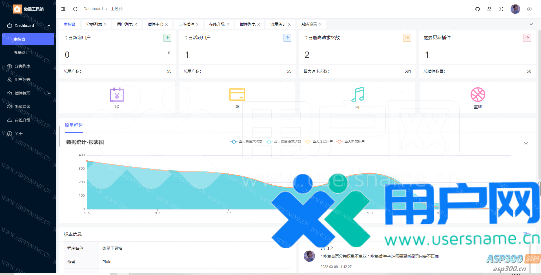Close the 上传插件 tab
This screenshot has height=275, width=541.
pyautogui.click(x=197, y=24)
